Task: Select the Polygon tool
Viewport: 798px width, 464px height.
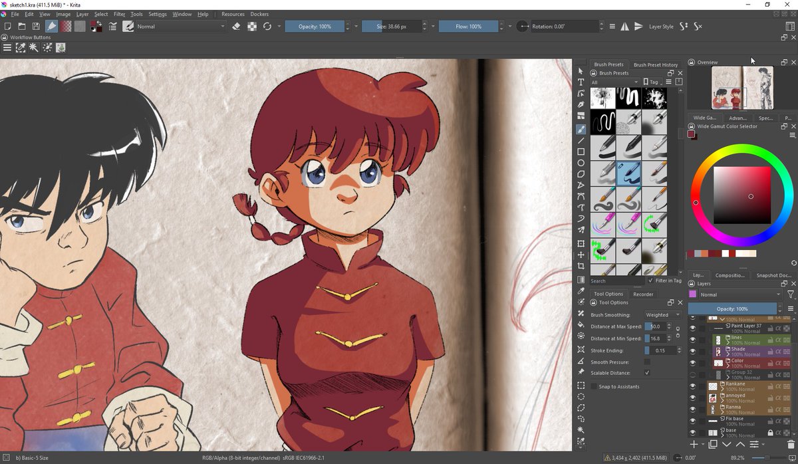Action: (x=581, y=174)
